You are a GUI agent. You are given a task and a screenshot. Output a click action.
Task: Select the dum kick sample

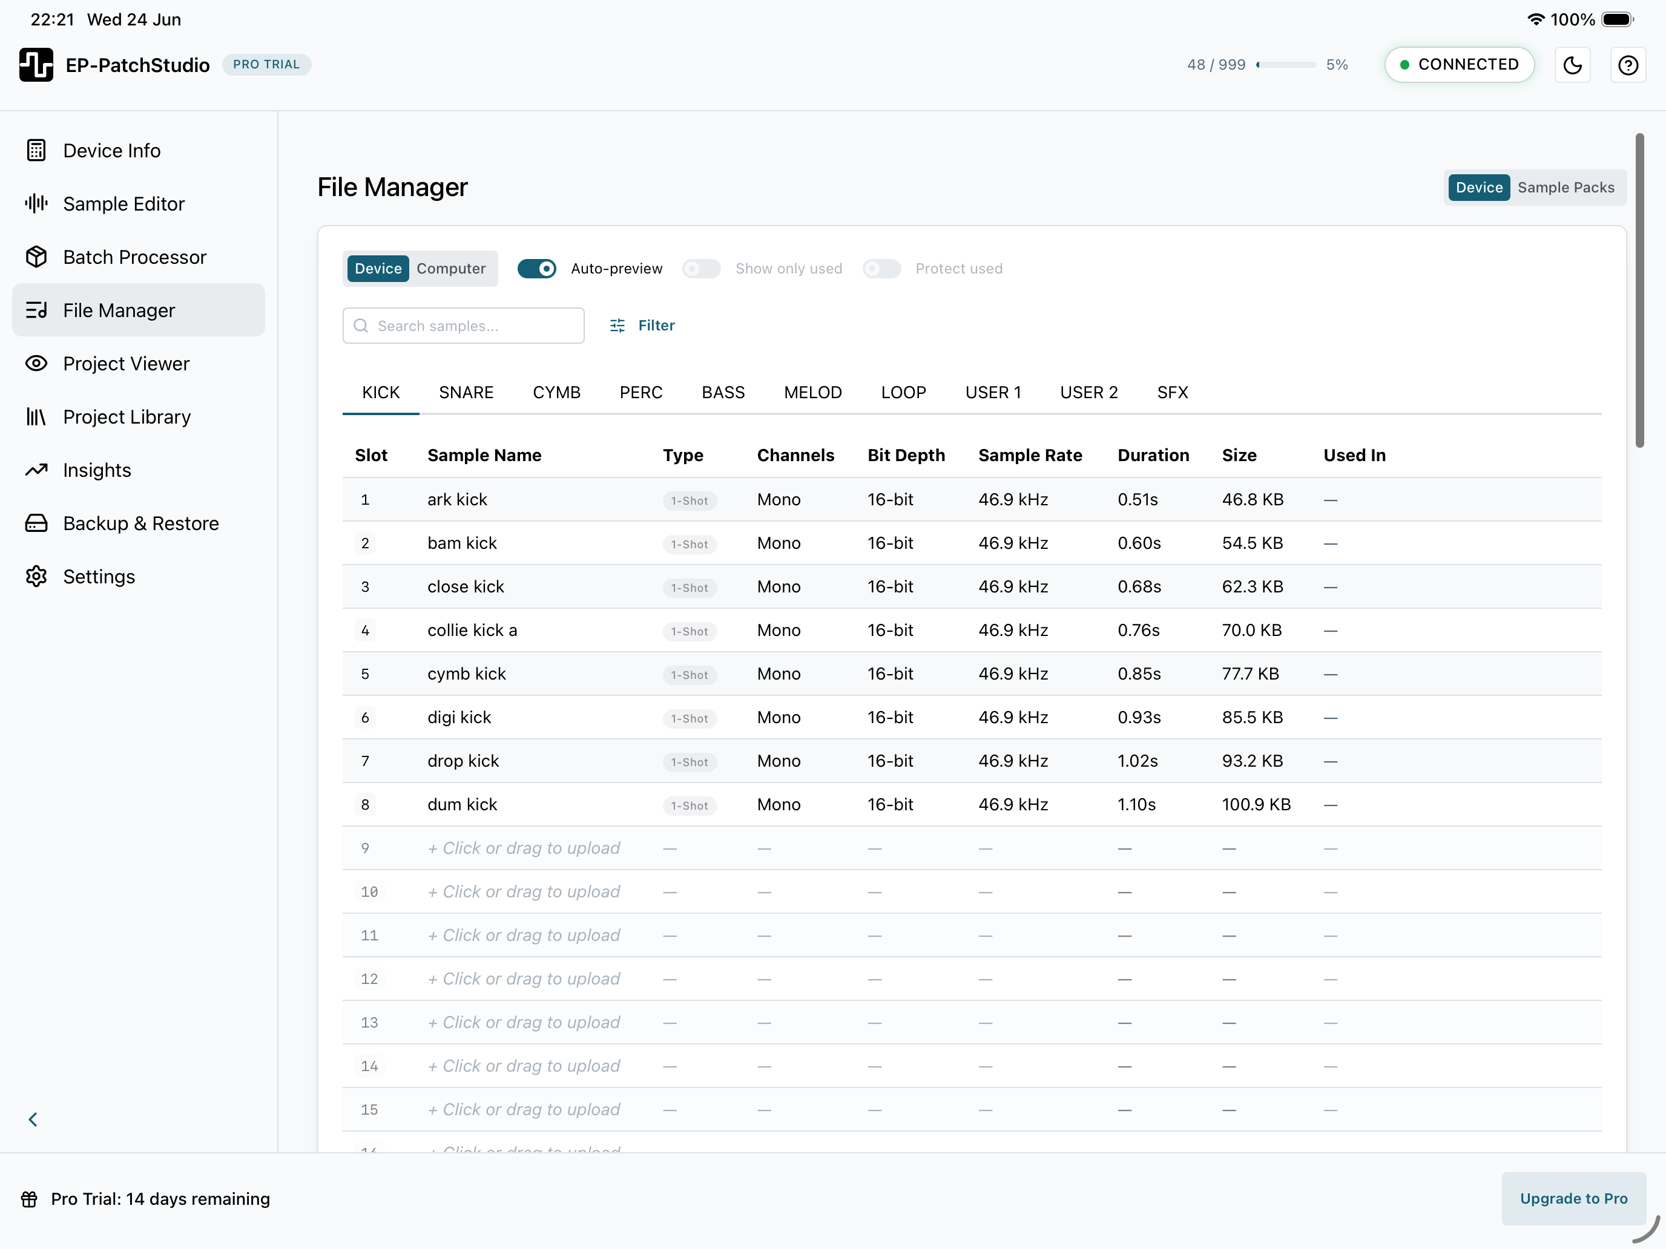point(462,805)
